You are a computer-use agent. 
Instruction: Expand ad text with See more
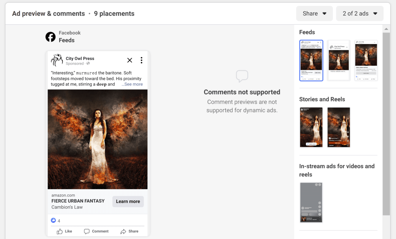[x=132, y=84]
